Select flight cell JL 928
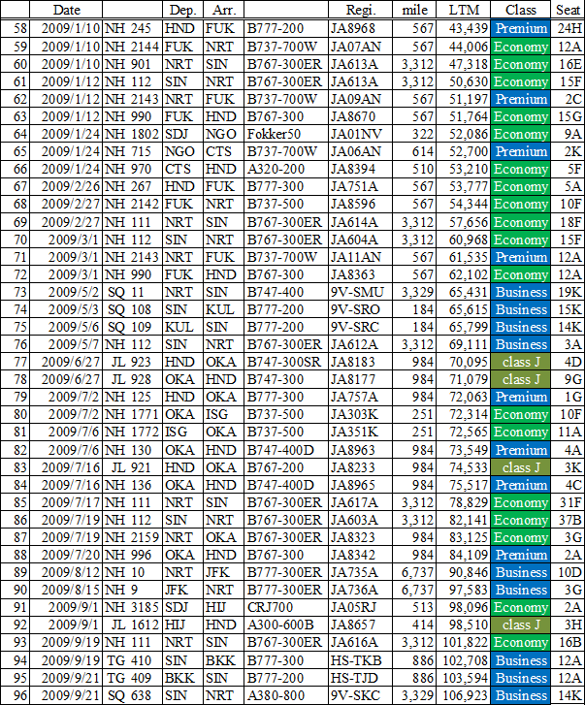Image resolution: width=585 pixels, height=705 pixels. [132, 379]
